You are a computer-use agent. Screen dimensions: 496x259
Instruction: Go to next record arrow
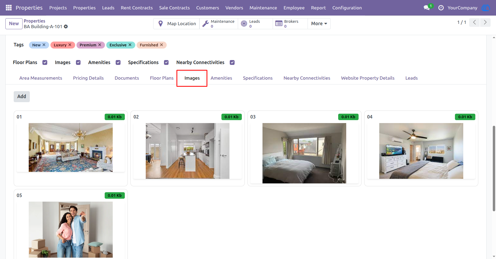(x=485, y=23)
